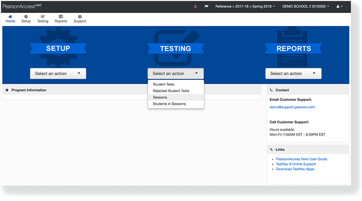The height and width of the screenshot is (201, 362).
Task: Open the Download TestNav Apps link
Action: point(295,169)
